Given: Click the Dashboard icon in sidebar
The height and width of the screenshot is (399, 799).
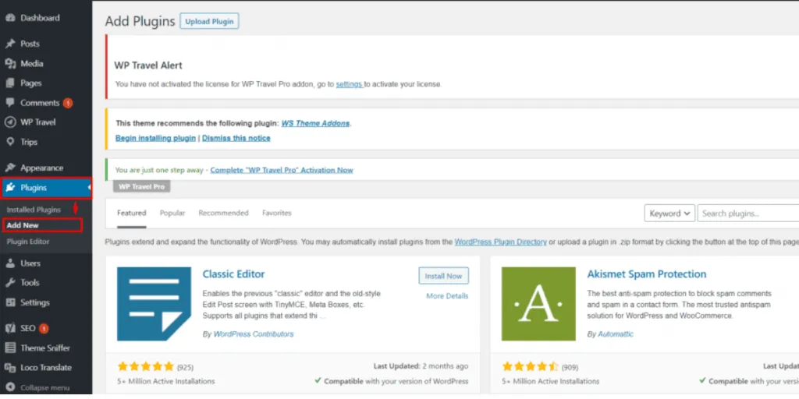Looking at the screenshot, I should 10,17.
